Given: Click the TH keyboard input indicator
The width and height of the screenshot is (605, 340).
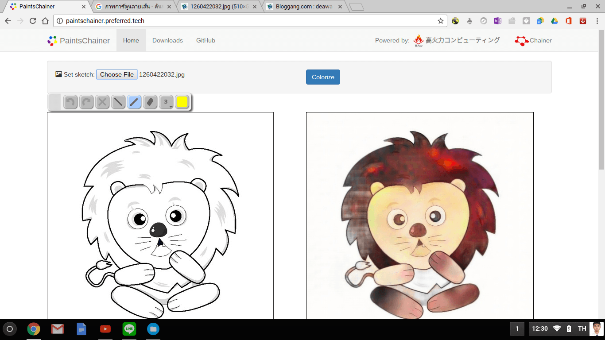Looking at the screenshot, I should coord(582,328).
